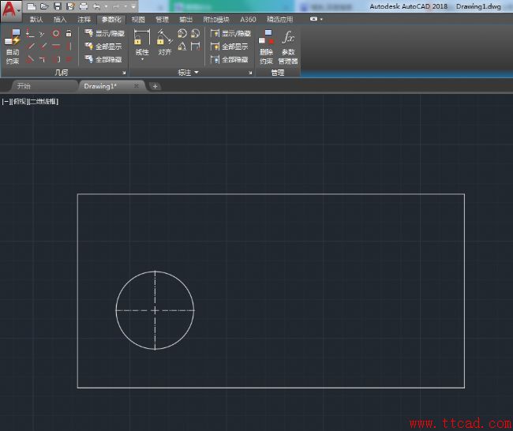Select the Radius dimensional constraint icon
513x431 pixels.
coord(182,33)
